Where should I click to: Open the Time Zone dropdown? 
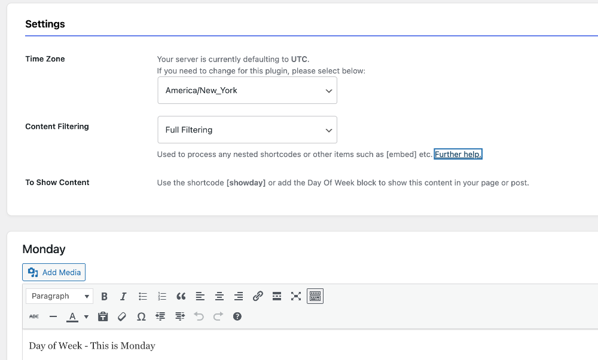[247, 91]
